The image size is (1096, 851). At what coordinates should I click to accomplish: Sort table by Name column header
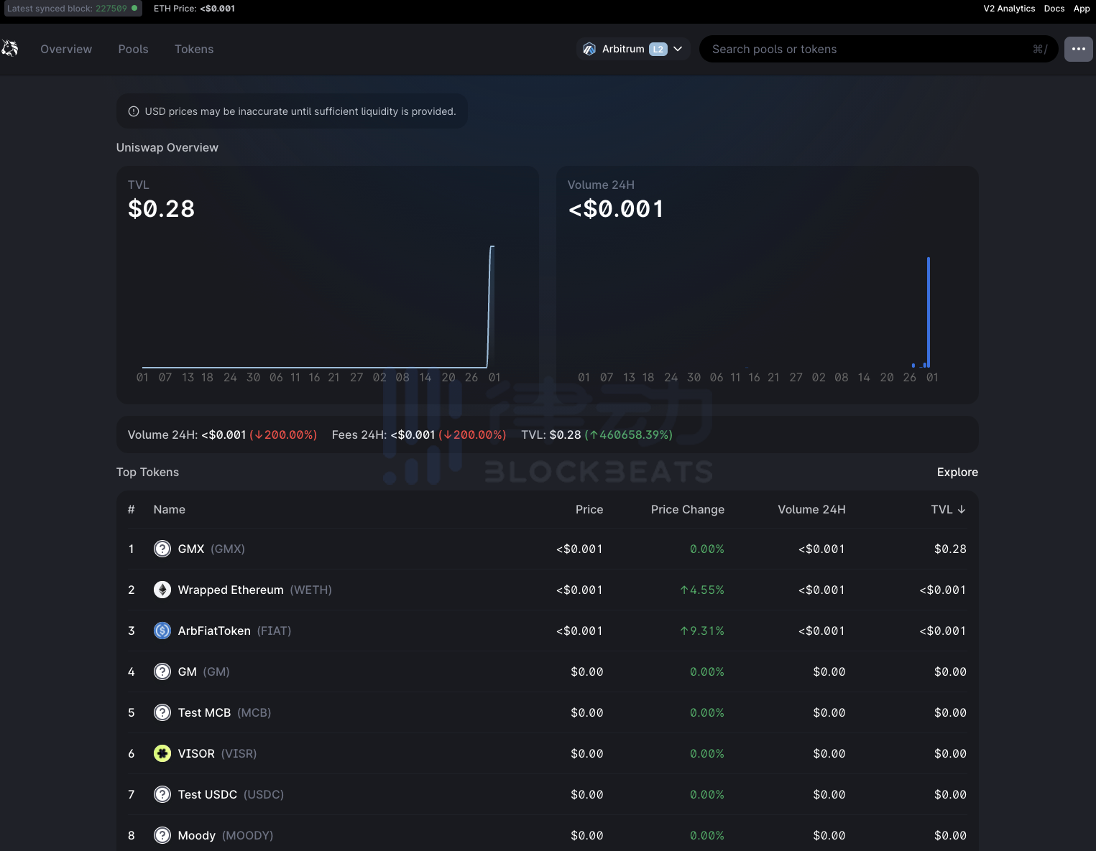point(170,509)
